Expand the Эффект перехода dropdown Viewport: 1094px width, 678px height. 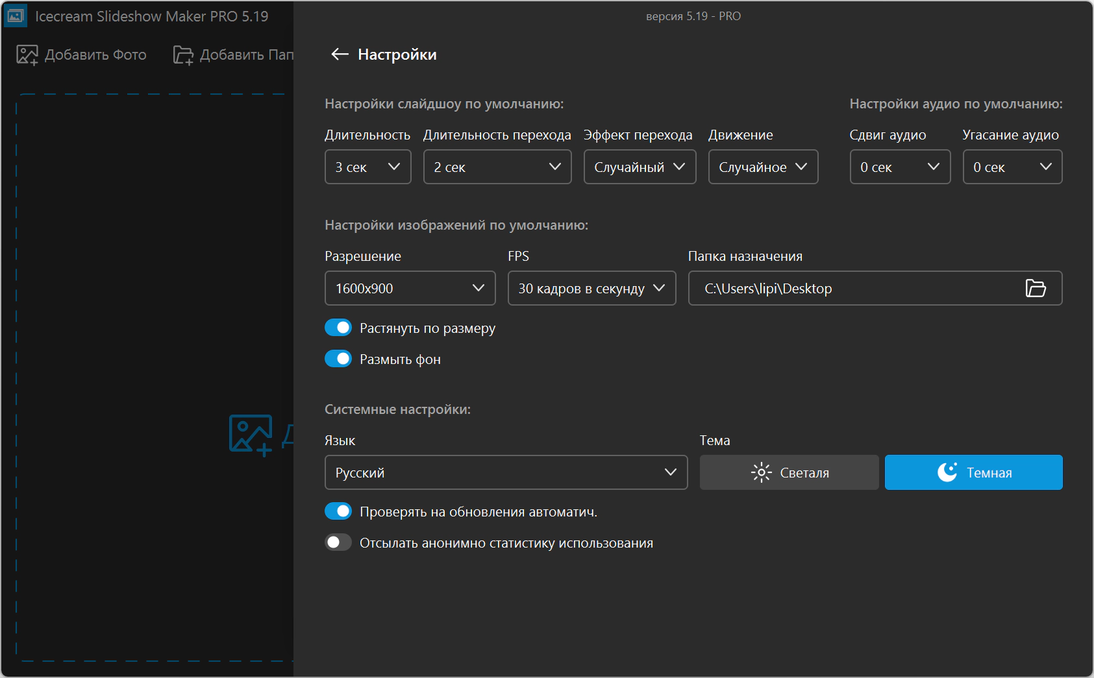pos(640,167)
